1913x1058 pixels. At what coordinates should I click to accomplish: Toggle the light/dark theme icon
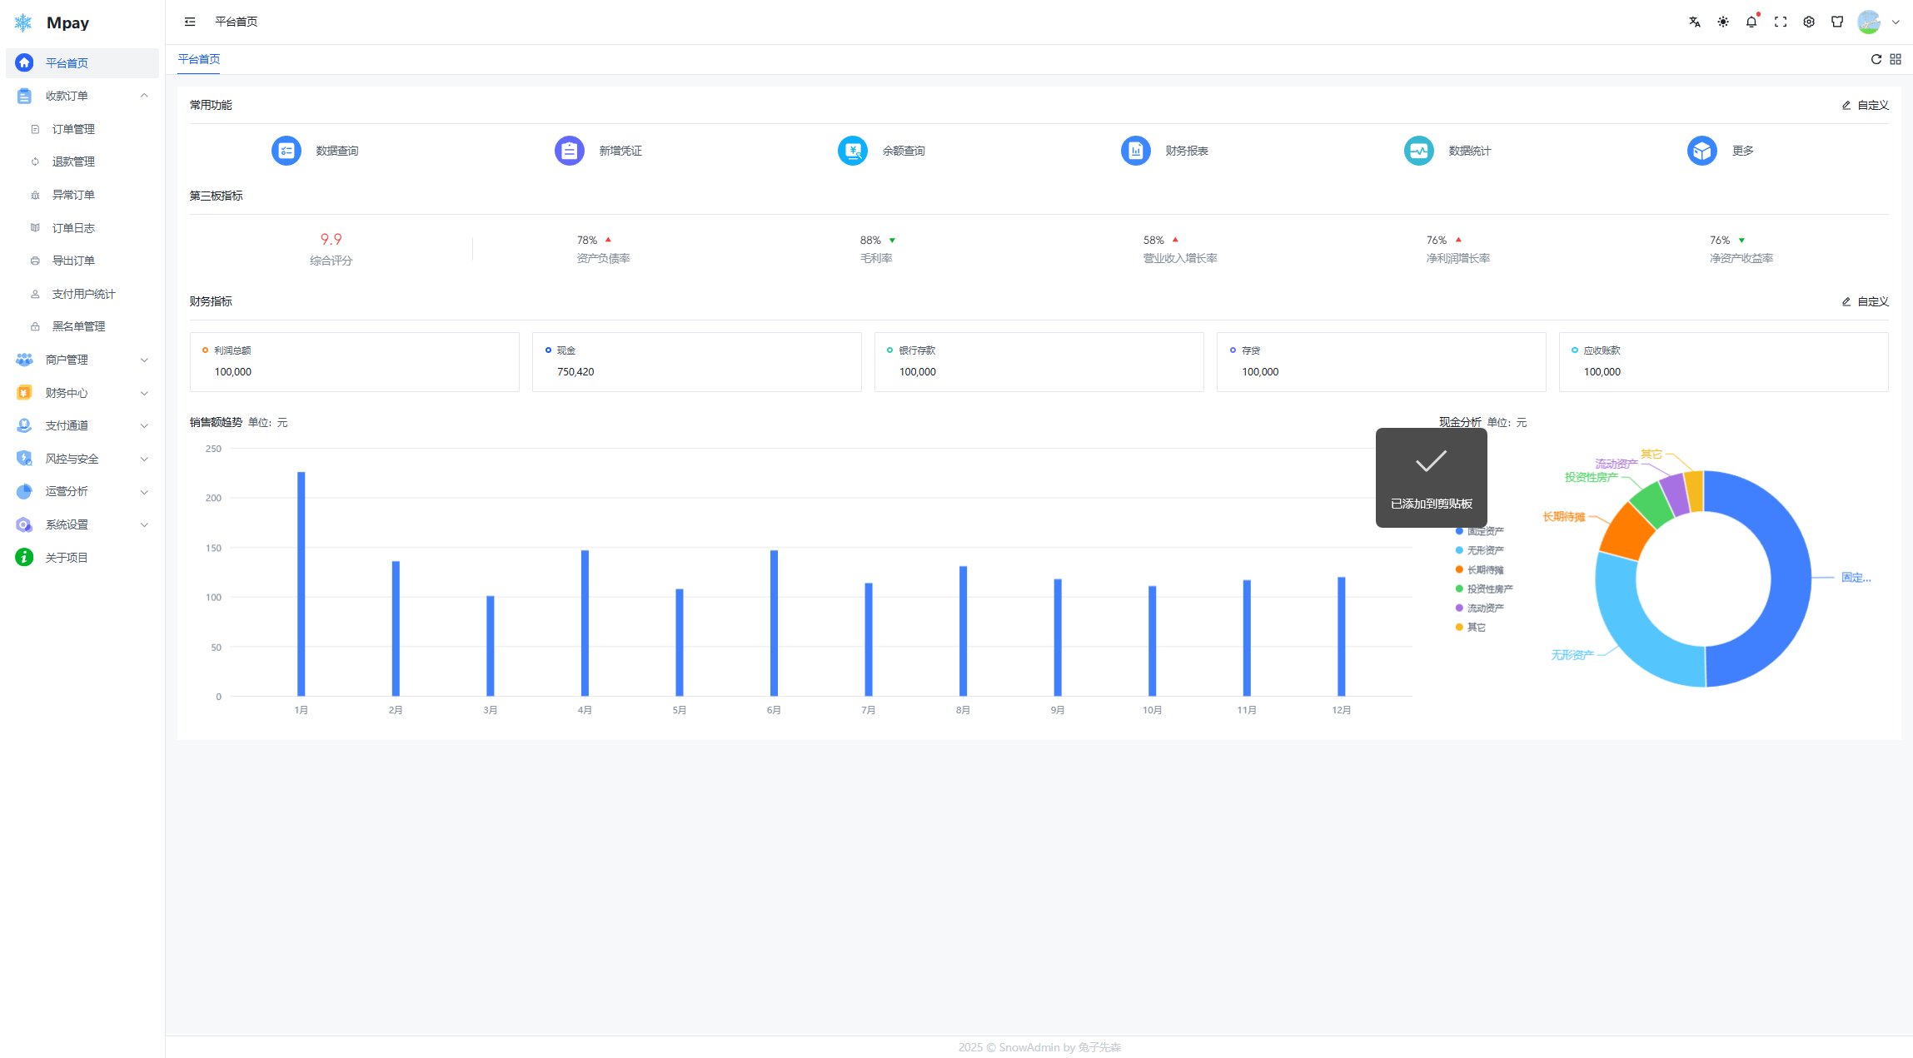point(1723,22)
